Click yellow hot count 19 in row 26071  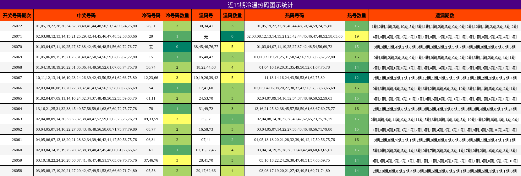(357, 36)
